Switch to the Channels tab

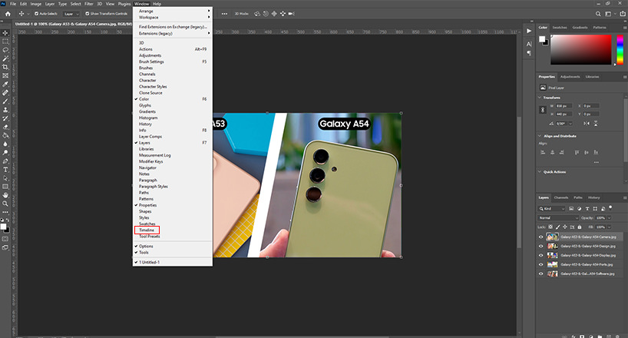coord(560,197)
